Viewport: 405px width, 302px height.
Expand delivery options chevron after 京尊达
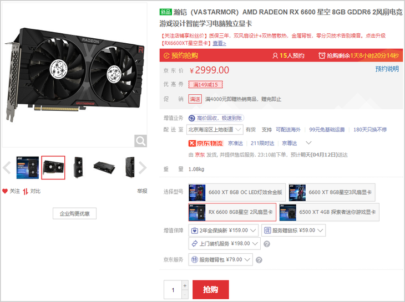[308, 142]
